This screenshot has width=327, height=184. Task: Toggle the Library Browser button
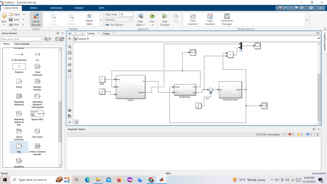click(36, 19)
